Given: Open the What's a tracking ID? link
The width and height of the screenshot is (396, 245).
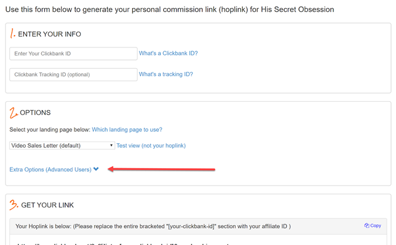Looking at the screenshot, I should [166, 74].
